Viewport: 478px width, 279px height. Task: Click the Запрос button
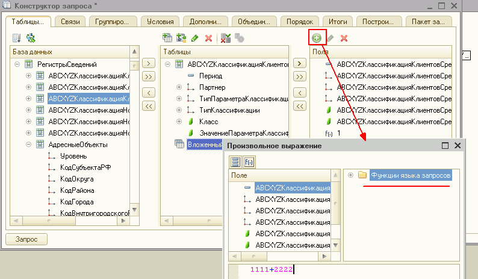click(26, 239)
